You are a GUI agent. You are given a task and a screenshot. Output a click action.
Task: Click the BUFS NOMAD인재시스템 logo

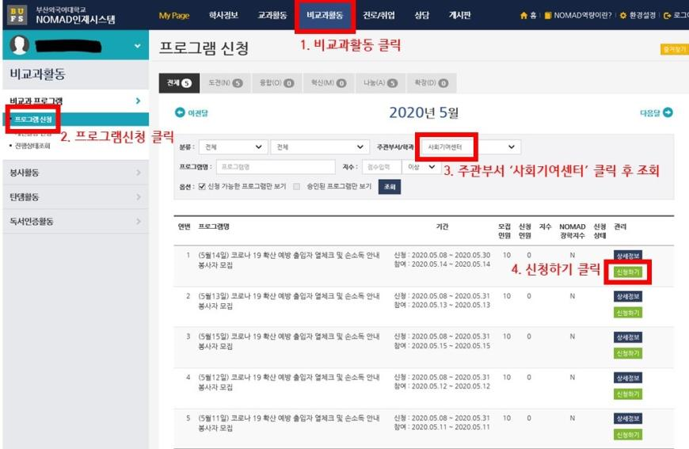[x=63, y=15]
